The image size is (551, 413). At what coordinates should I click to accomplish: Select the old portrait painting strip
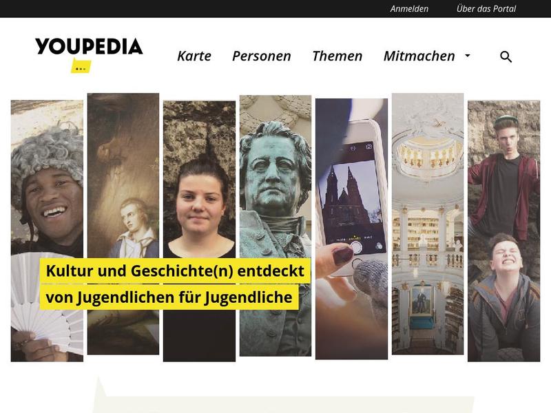coord(123,224)
